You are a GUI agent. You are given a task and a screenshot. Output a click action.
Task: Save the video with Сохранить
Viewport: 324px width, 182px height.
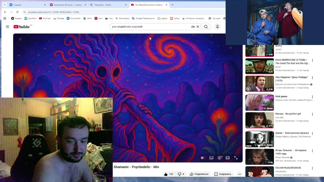point(223,174)
